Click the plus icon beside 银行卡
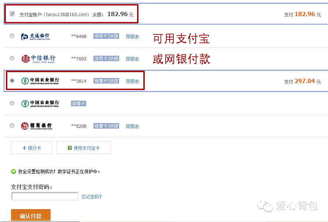The height and width of the screenshot is (222, 328). [24, 148]
